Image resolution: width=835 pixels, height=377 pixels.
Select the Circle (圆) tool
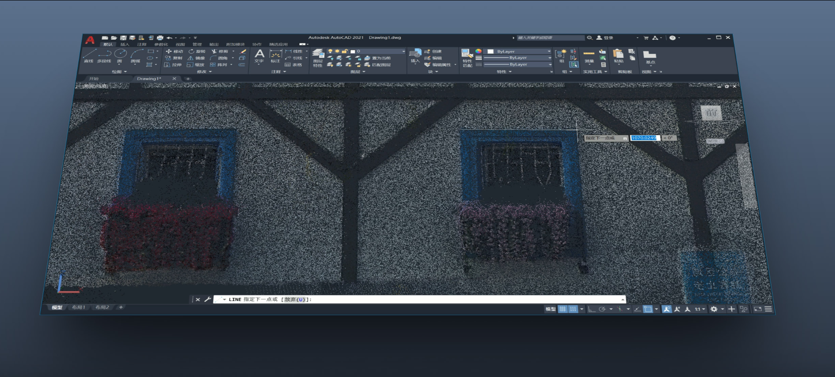click(120, 56)
